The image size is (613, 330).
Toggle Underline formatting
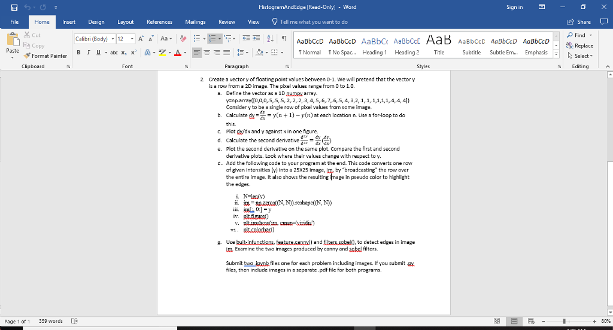98,53
